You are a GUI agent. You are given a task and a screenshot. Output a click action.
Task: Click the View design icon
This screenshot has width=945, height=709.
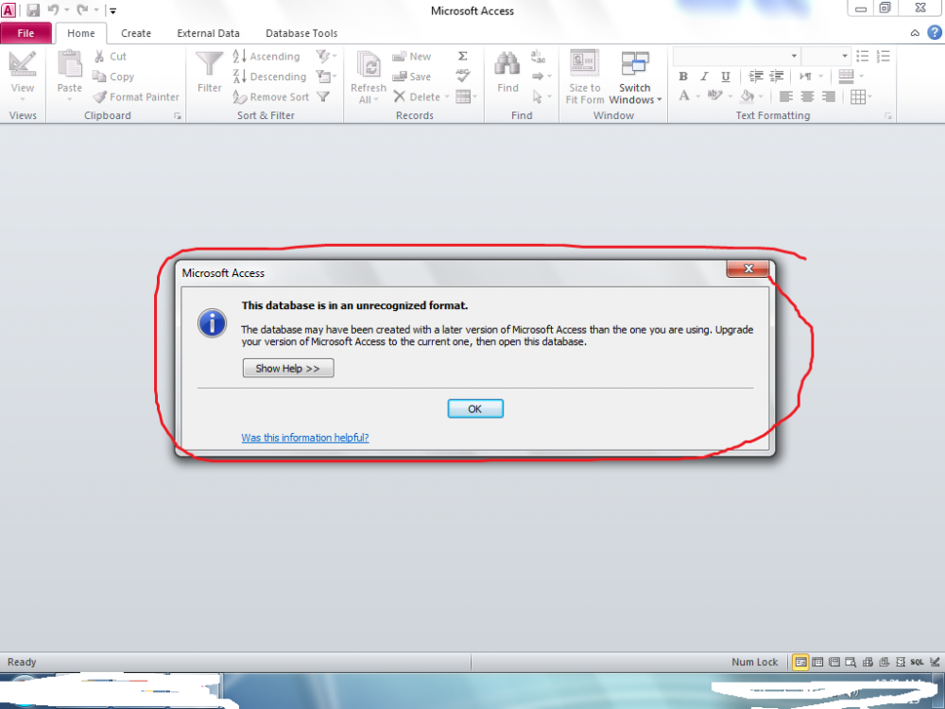pyautogui.click(x=23, y=64)
